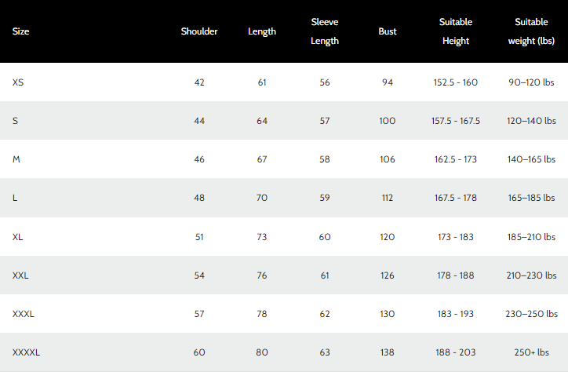Click the Suitable weight (lbs) header

532,32
